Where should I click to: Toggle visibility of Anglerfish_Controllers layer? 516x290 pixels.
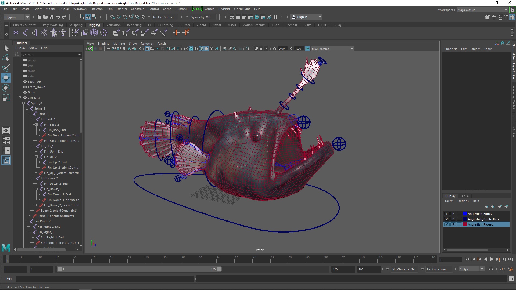pyautogui.click(x=447, y=219)
